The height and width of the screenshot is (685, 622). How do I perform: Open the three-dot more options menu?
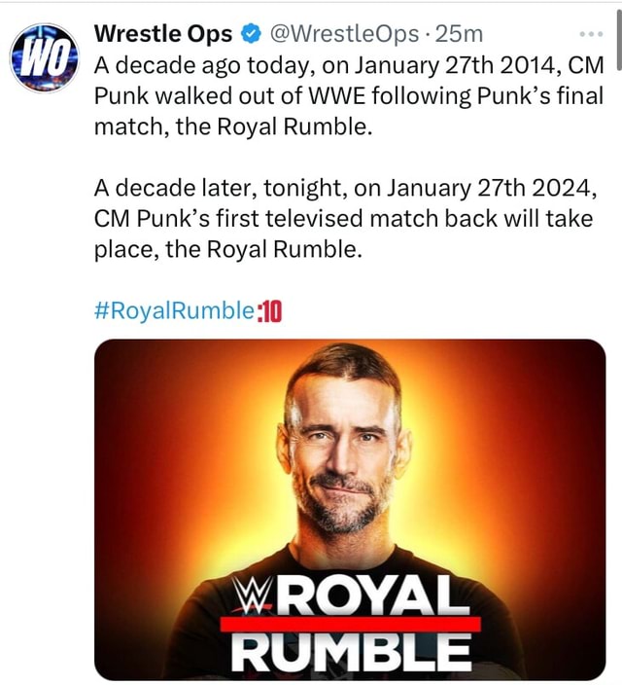[591, 34]
